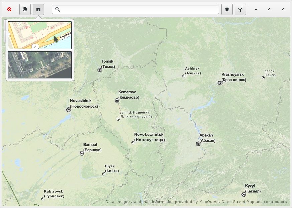Open the favorites star menu

pos(227,9)
